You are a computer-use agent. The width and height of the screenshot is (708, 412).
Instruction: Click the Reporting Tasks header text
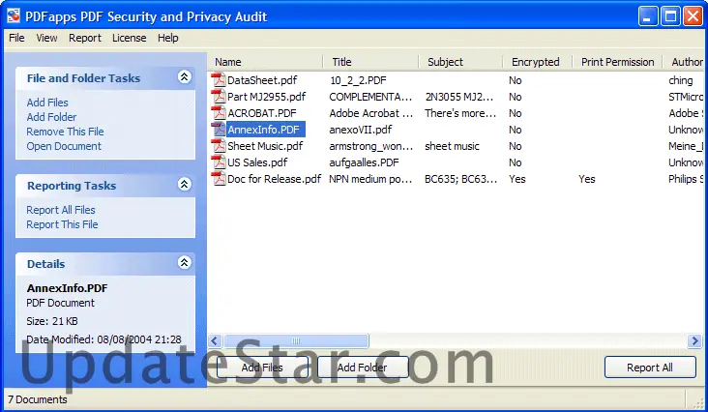(x=72, y=186)
